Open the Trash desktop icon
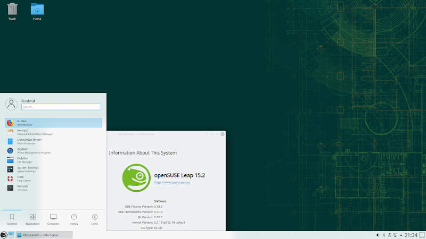The width and height of the screenshot is (426, 239). tap(12, 12)
